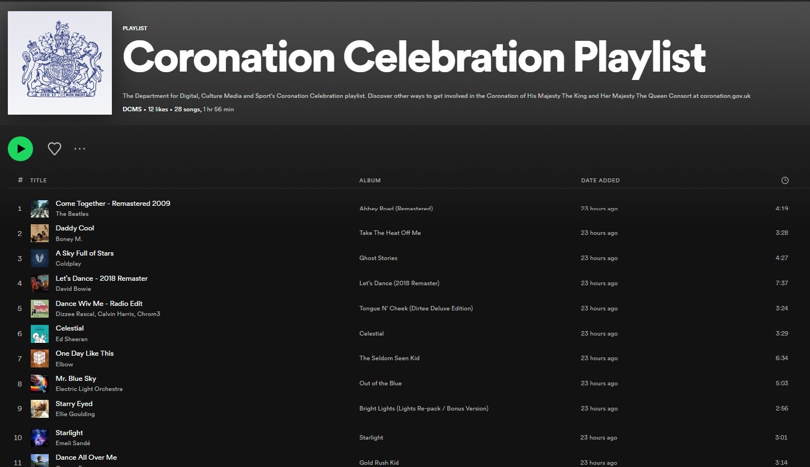This screenshot has width=810, height=467.
Task: Sort by the ALBUM column header
Action: (370, 180)
